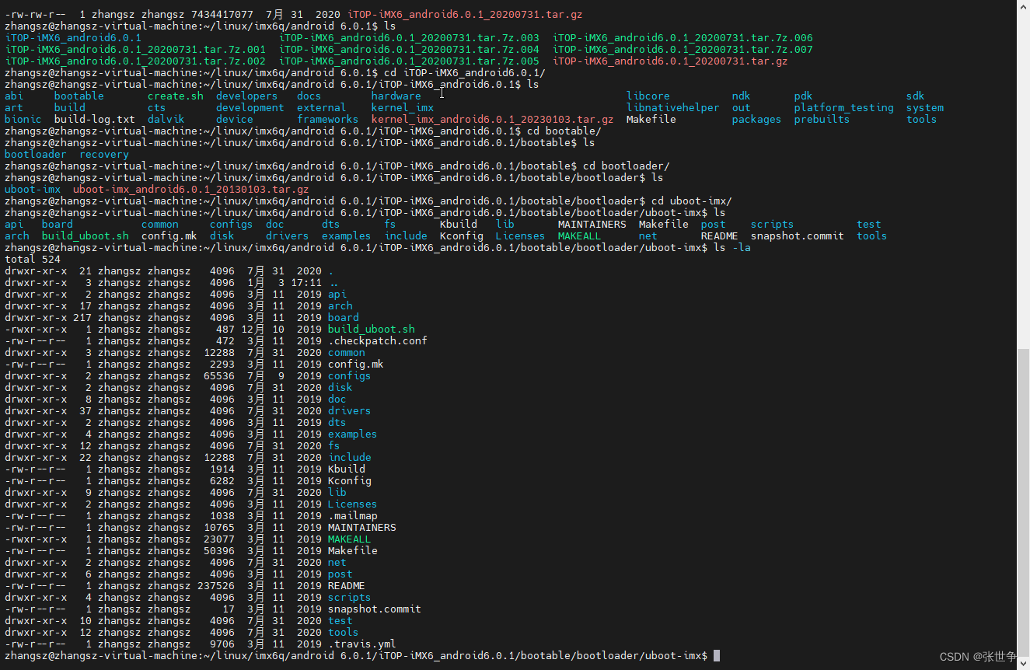Click the 'recovery' directory name
The height and width of the screenshot is (670, 1030).
104,155
